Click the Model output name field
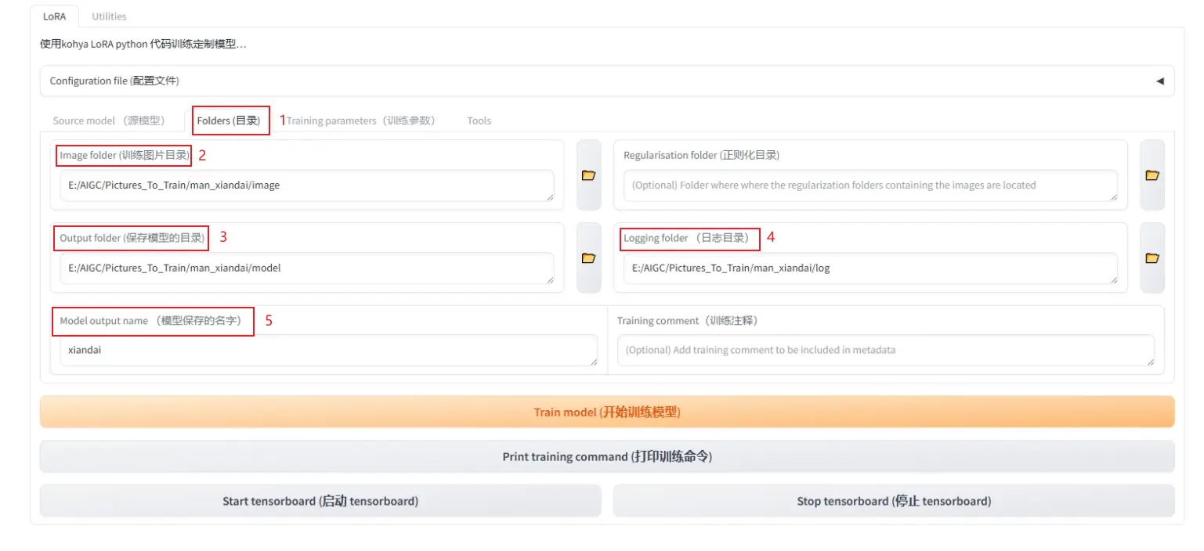Screen dimensions: 1204x551 [328, 351]
